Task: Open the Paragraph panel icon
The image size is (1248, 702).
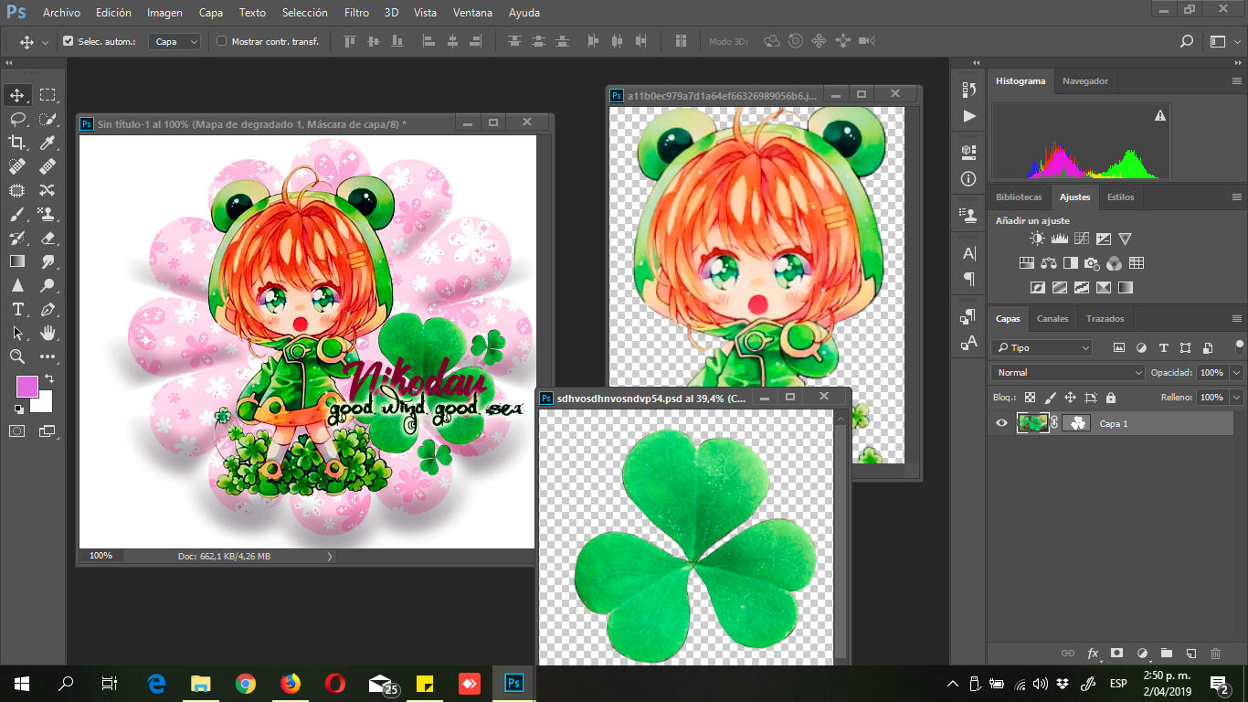Action: [x=969, y=279]
